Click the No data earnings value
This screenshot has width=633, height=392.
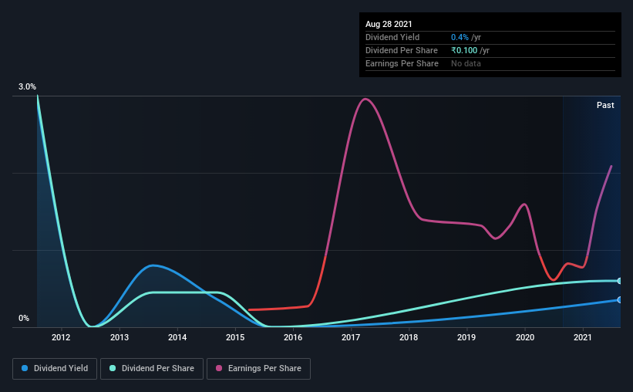pyautogui.click(x=466, y=63)
